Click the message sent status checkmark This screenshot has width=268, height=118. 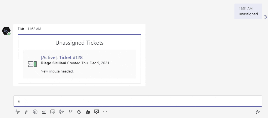(x=265, y=17)
